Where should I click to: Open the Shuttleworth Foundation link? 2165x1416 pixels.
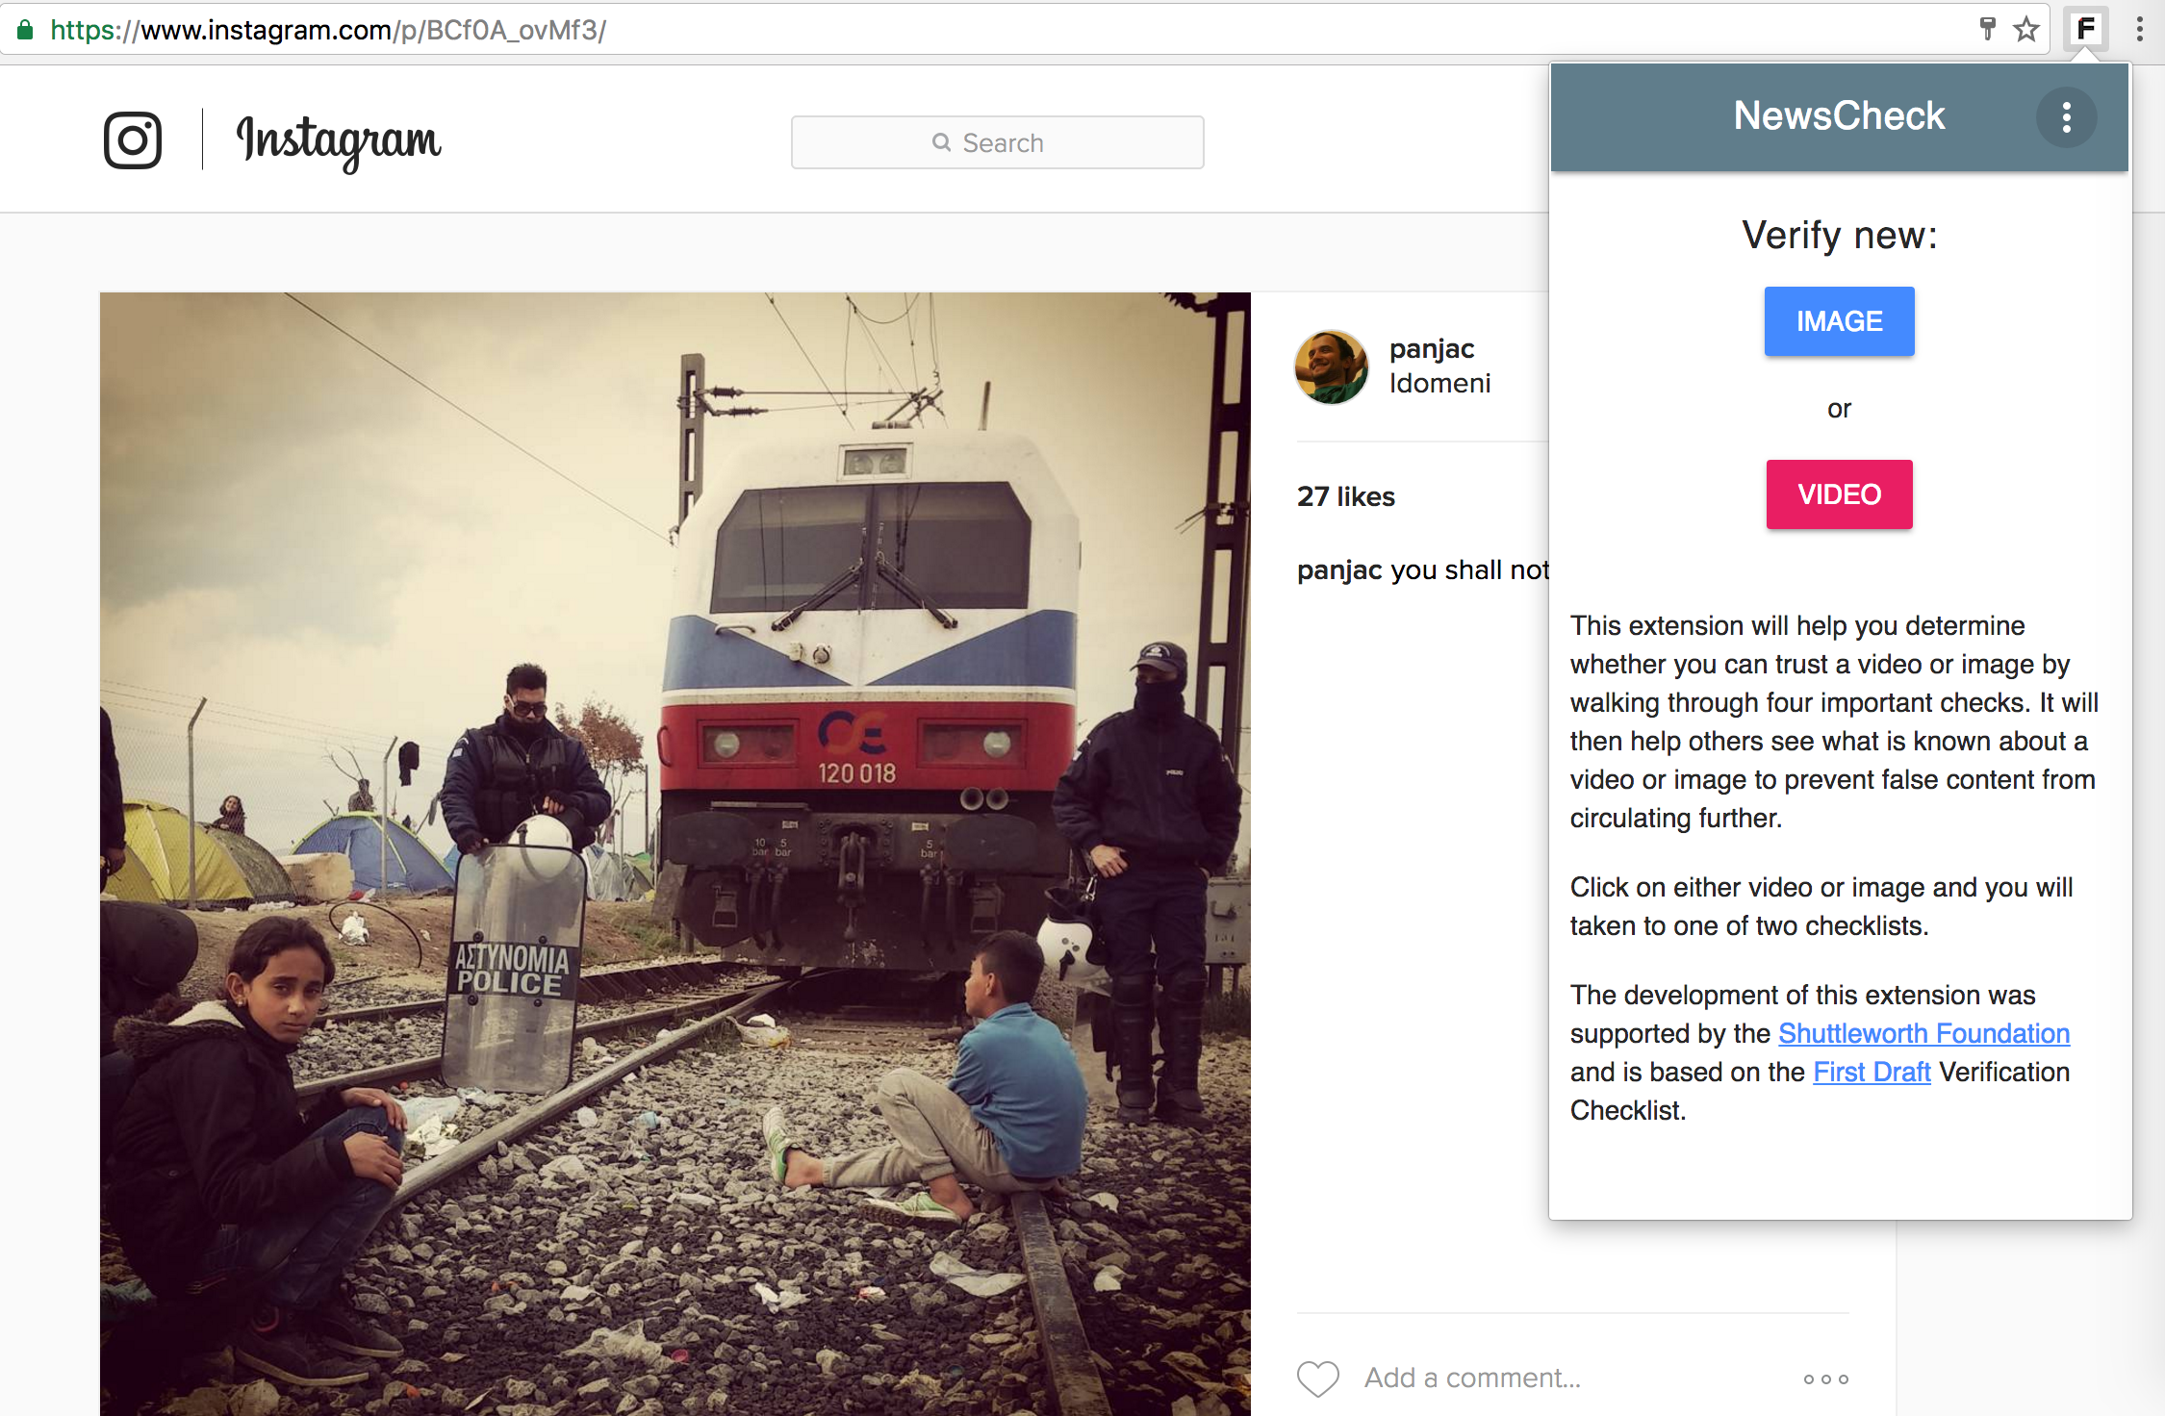point(1923,1033)
